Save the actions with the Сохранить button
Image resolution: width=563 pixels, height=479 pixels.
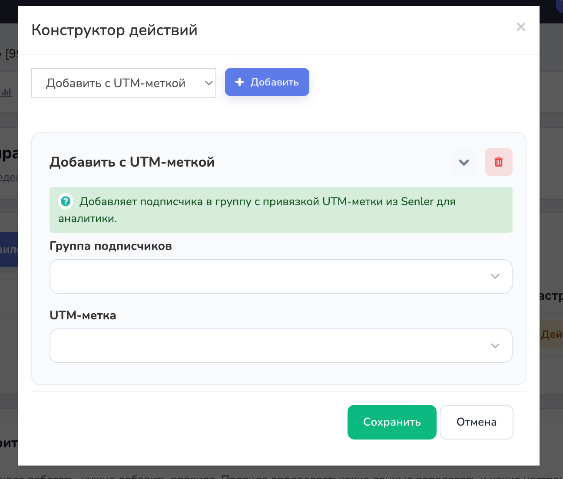(x=392, y=422)
